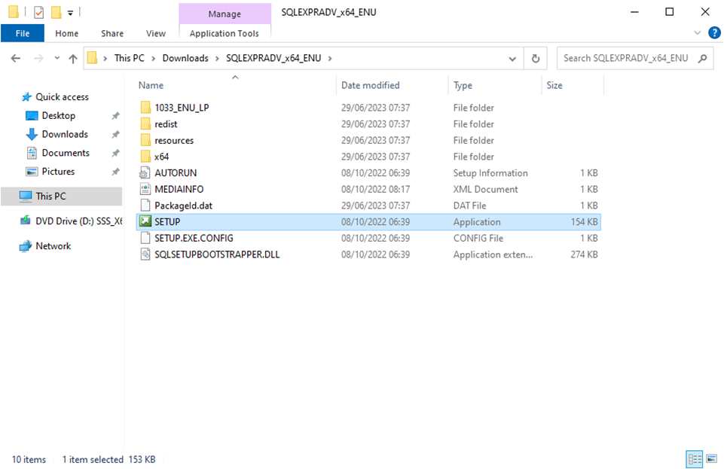Open the Home ribbon tab
The image size is (724, 469).
click(67, 33)
